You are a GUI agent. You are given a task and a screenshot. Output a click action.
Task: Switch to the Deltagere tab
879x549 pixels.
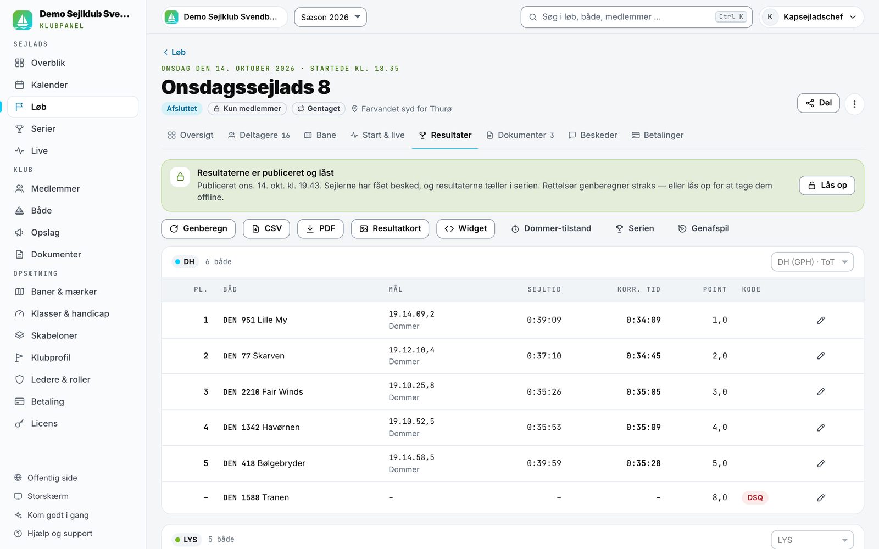pyautogui.click(x=259, y=135)
